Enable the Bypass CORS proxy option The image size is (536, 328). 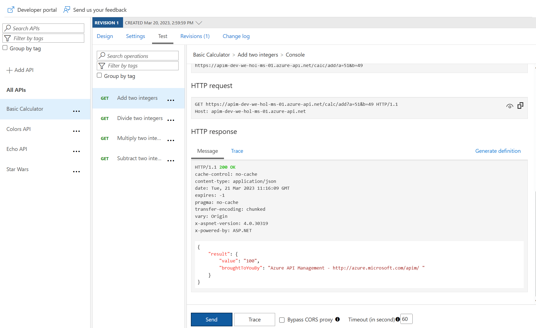(282, 320)
